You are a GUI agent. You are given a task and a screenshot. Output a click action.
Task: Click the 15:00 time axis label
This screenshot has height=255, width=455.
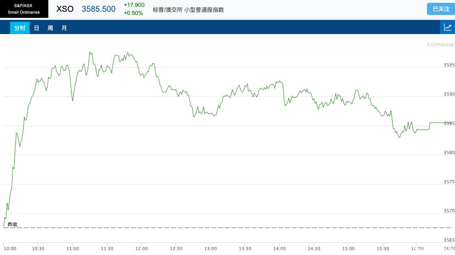point(348,249)
